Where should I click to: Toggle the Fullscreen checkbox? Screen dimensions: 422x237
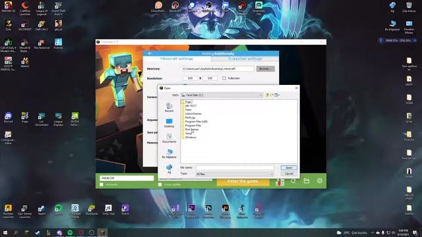224,78
